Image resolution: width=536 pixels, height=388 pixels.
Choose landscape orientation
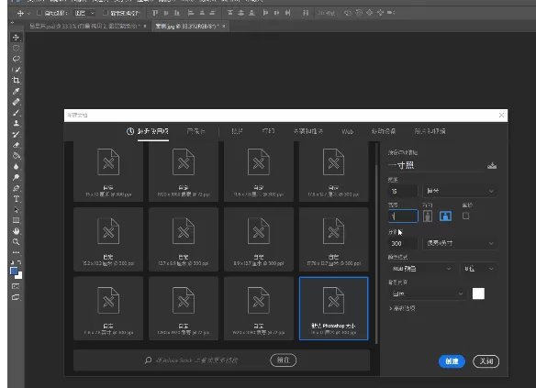[x=445, y=216]
